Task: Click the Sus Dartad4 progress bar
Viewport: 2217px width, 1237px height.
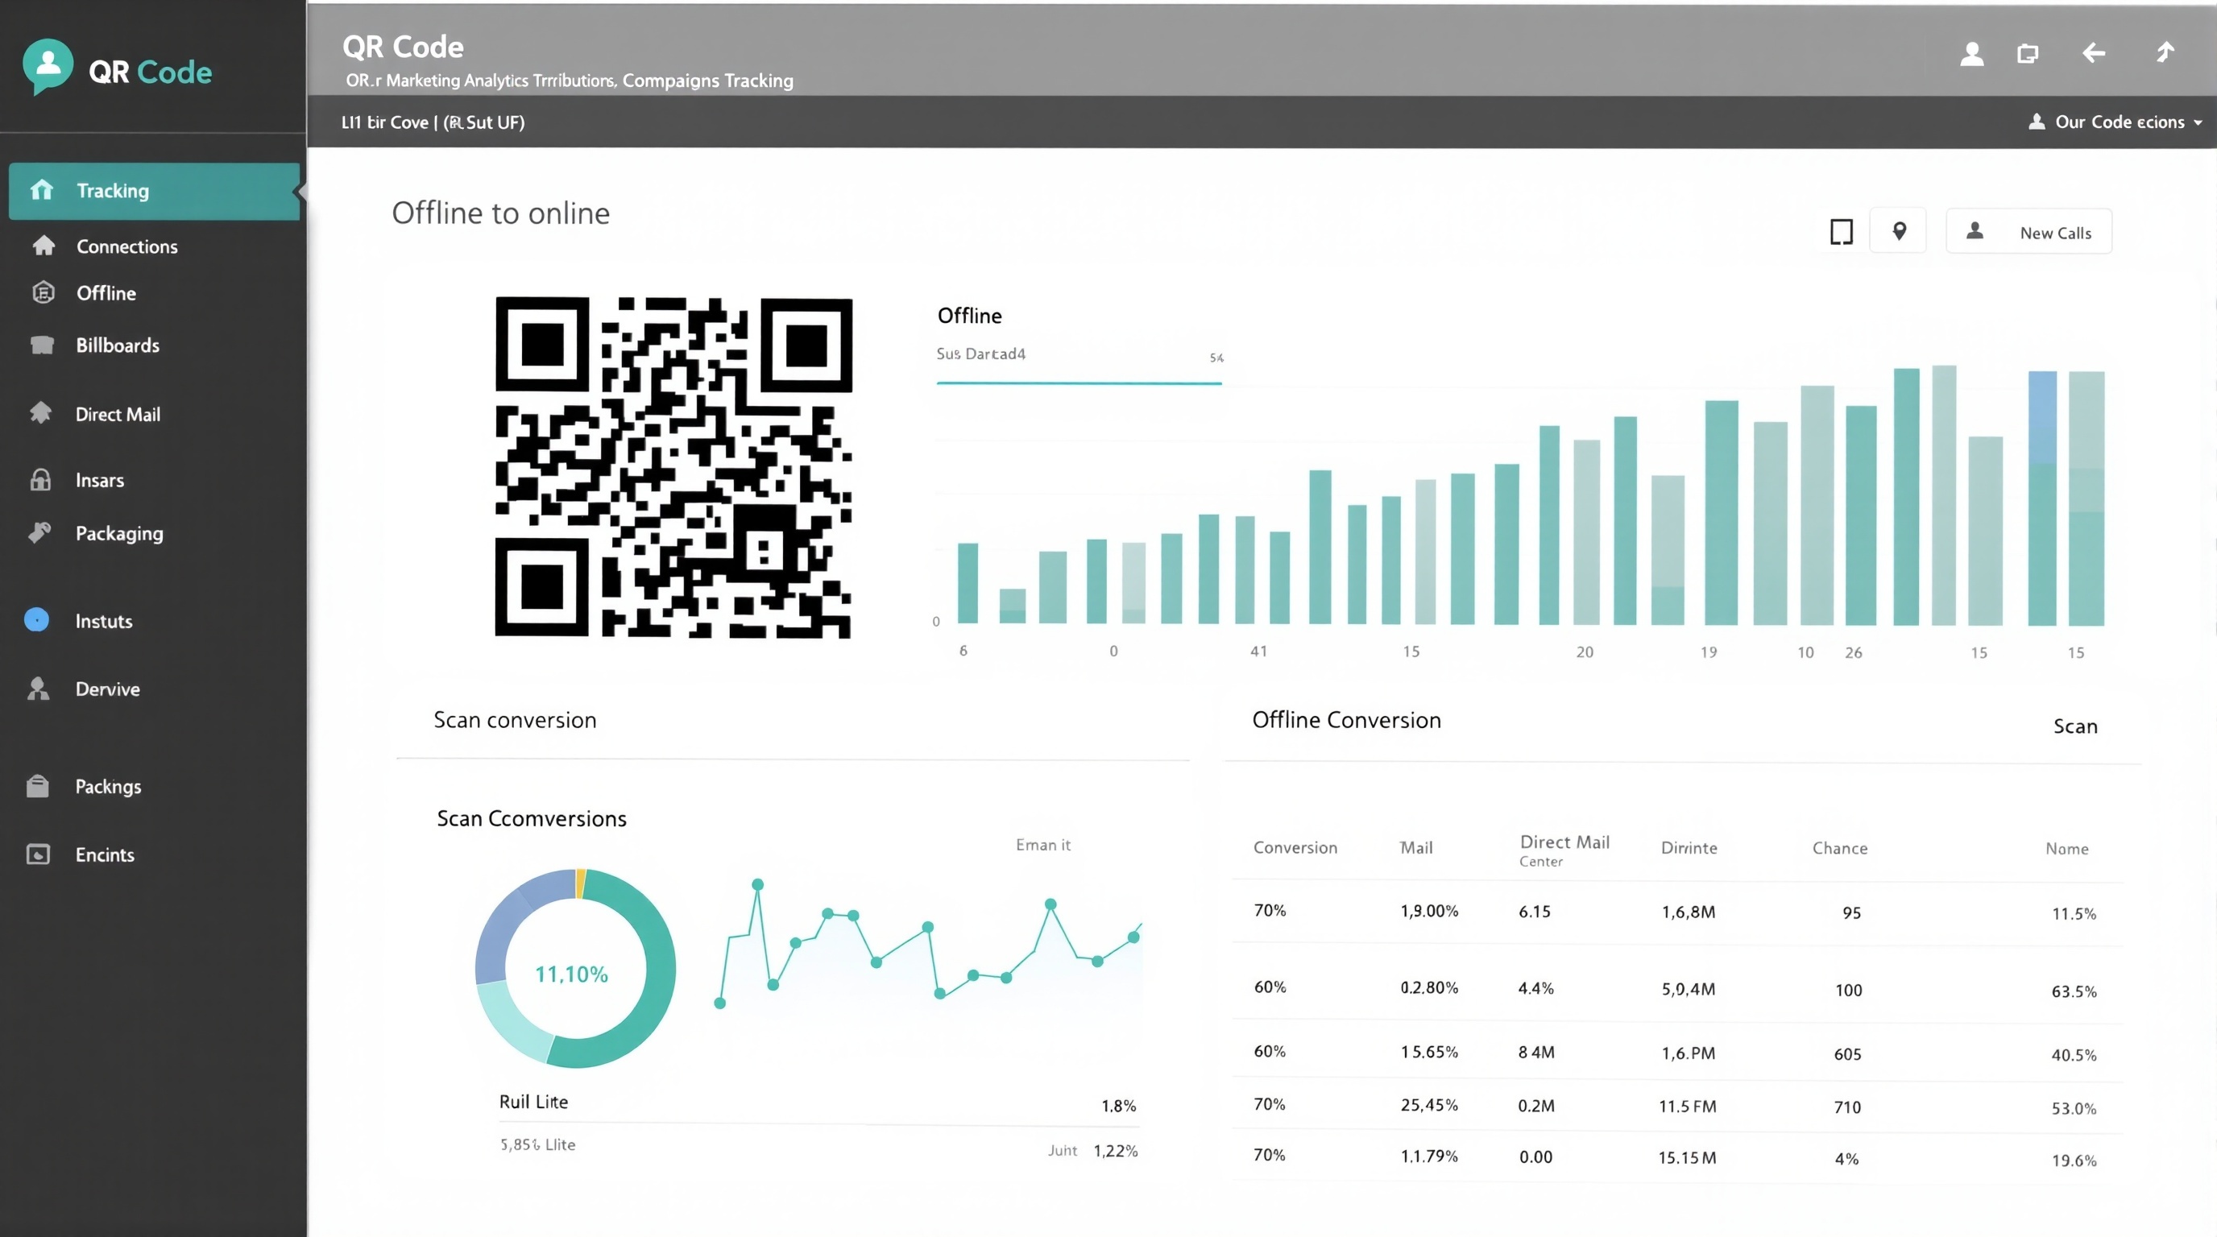Action: (x=1079, y=383)
